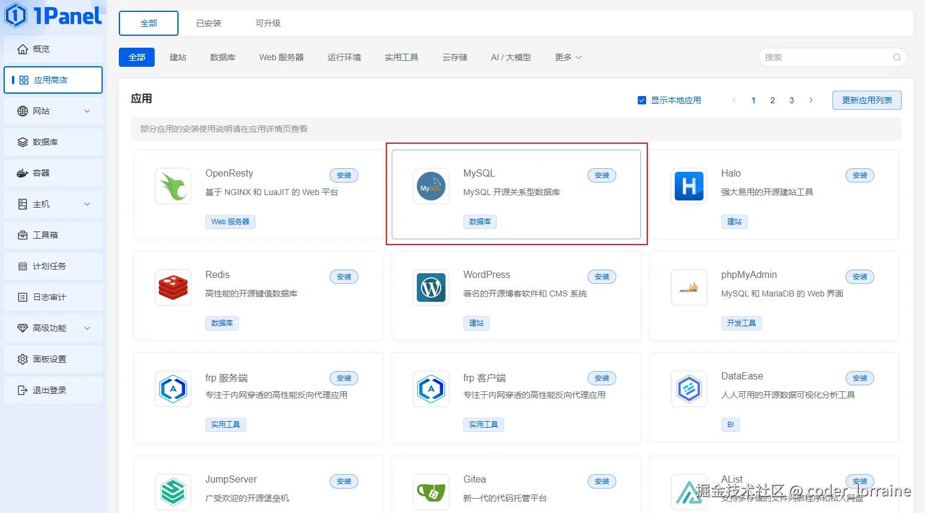
Task: Click the 开发工具 tag on phpMyAdmin
Action: (x=742, y=323)
